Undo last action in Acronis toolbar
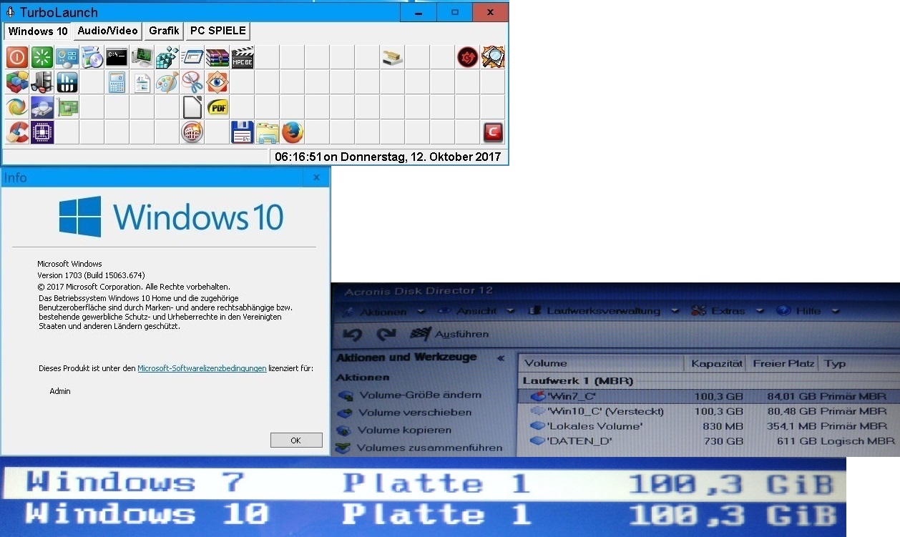The height and width of the screenshot is (537, 900). coord(352,334)
